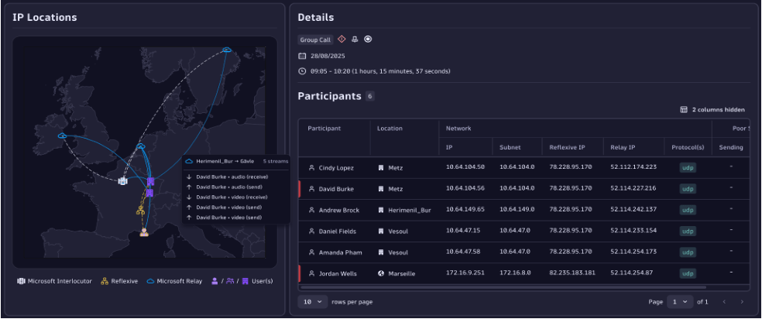Open the page number dropdown

click(679, 301)
